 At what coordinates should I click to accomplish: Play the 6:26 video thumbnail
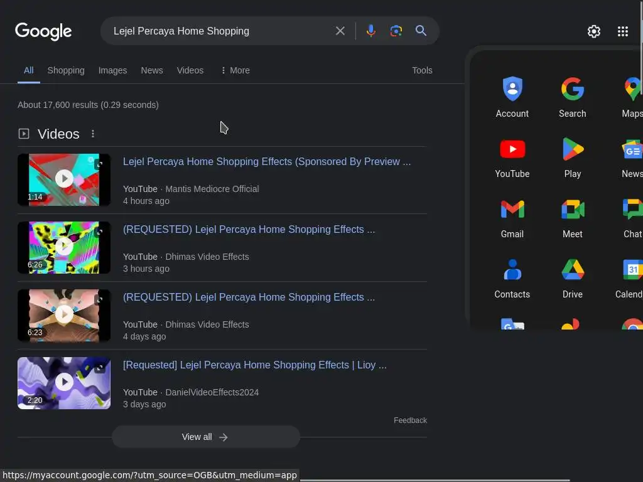pos(64,247)
